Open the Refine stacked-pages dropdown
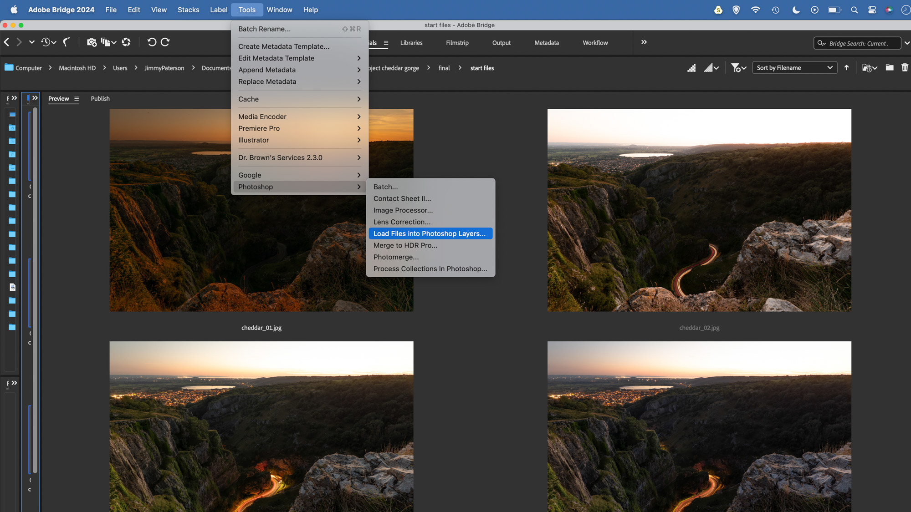Screen dimensions: 911x512 coord(108,42)
